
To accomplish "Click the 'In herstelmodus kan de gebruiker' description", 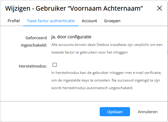I will [106, 80].
